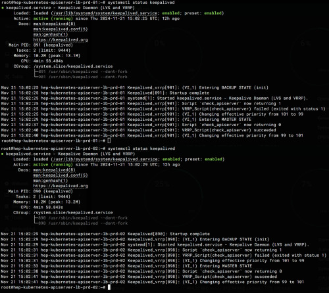Click the green status dot for lb-prd-01 keepalived.service

tap(3, 8)
